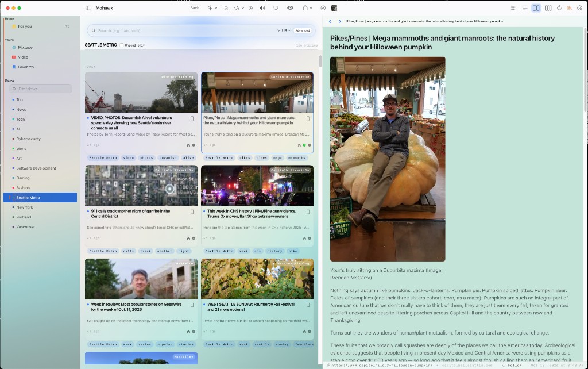Open the compass browser icon in toolbar

point(323,8)
